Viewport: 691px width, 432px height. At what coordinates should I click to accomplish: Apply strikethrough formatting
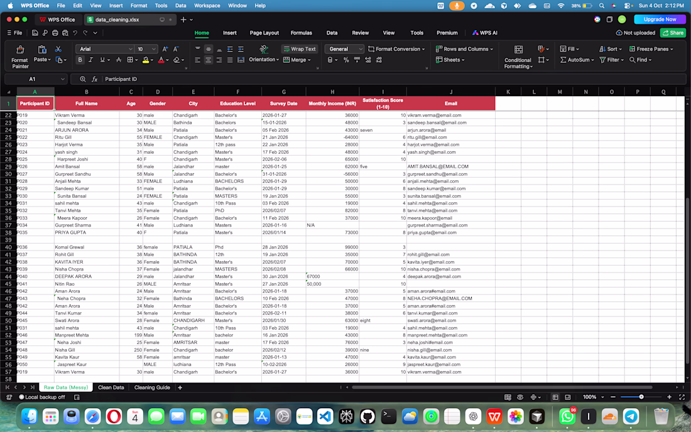119,60
